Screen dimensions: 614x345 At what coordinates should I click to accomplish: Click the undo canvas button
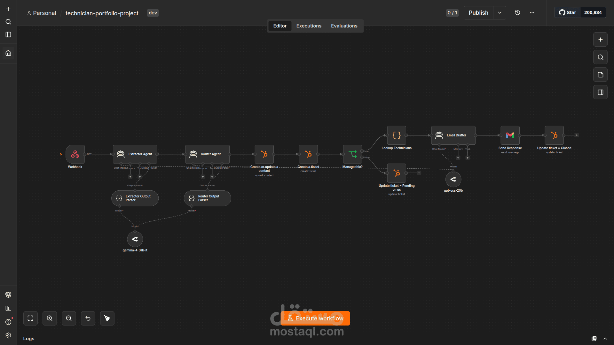(88, 318)
